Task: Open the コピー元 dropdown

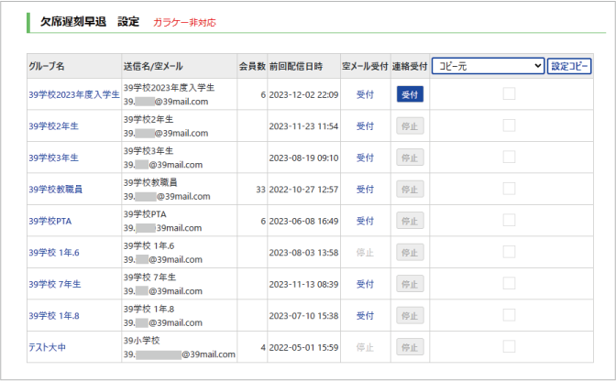Action: (488, 66)
